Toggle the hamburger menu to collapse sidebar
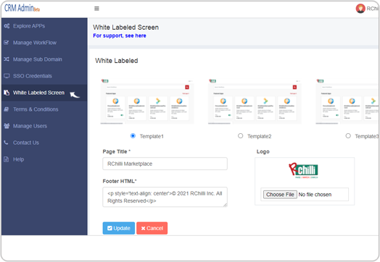The image size is (380, 262). click(x=96, y=9)
